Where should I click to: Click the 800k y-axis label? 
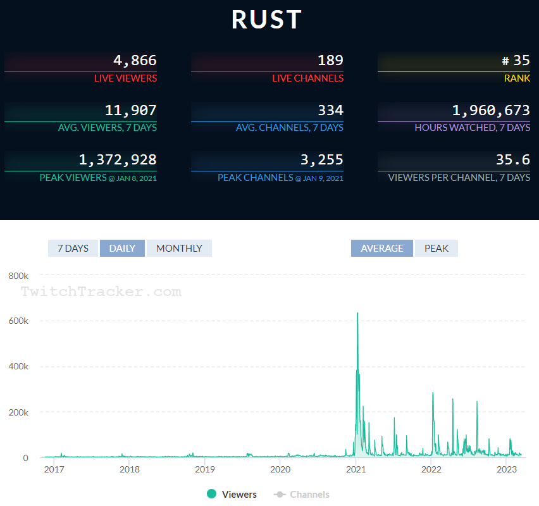point(18,276)
